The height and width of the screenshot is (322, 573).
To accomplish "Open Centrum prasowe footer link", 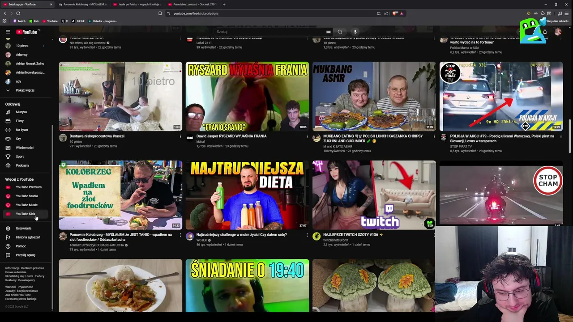I will [x=33, y=268].
